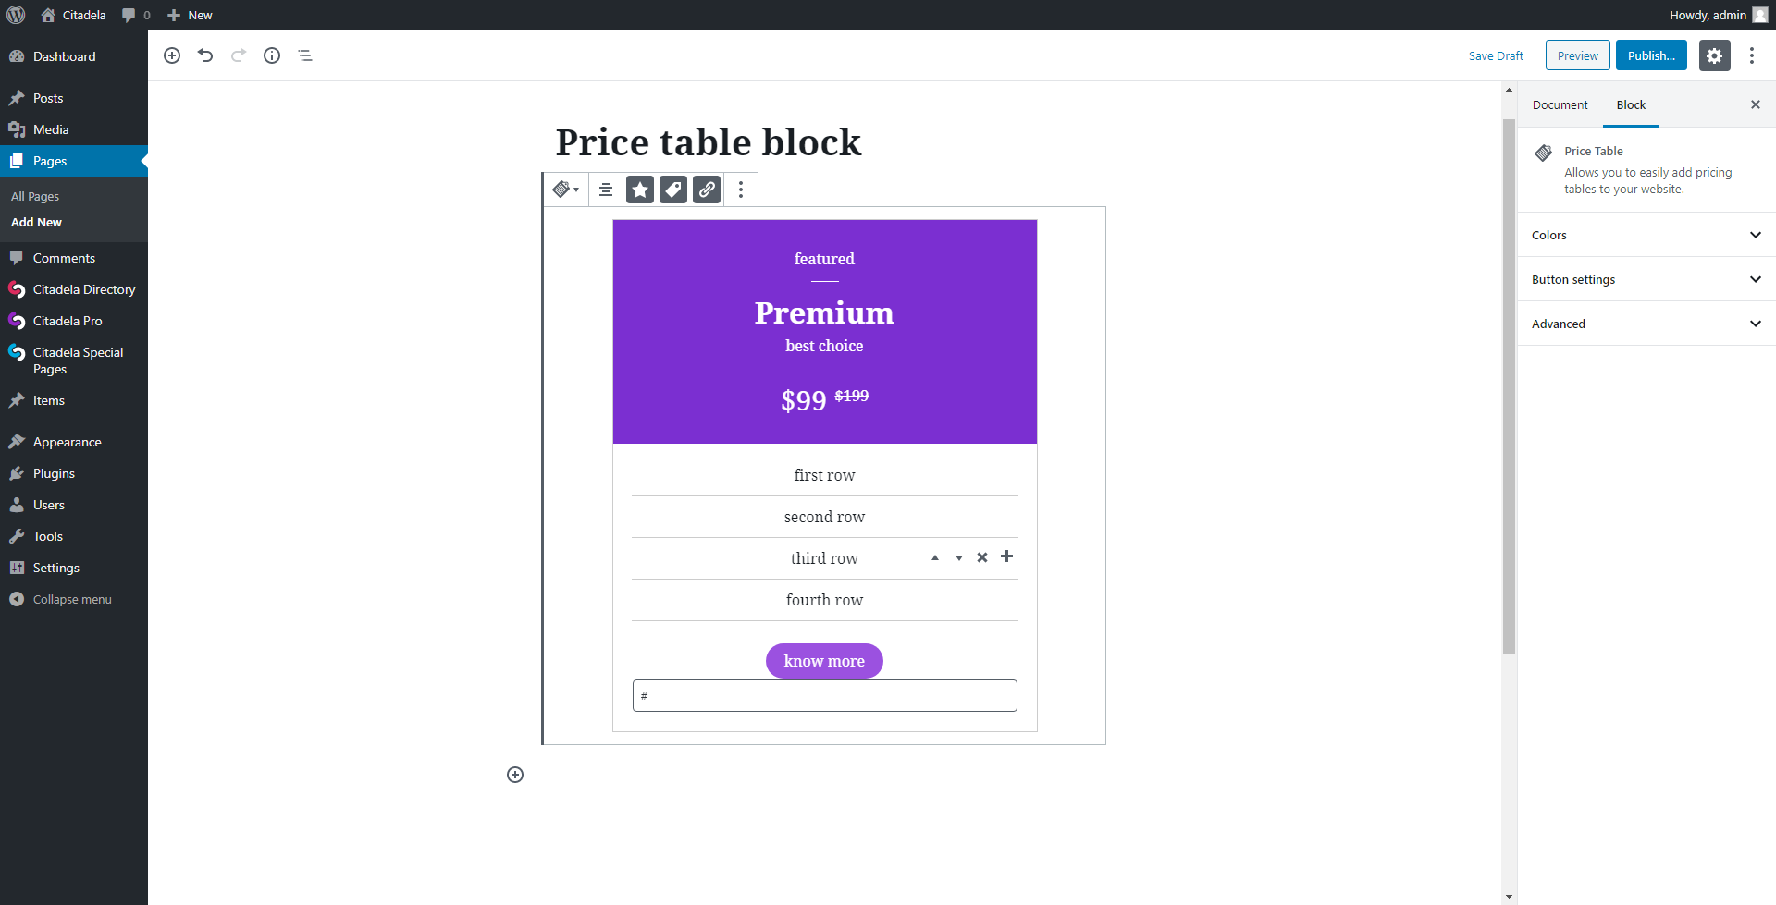This screenshot has width=1776, height=905.
Task: Open the block alignment control
Action: click(606, 190)
